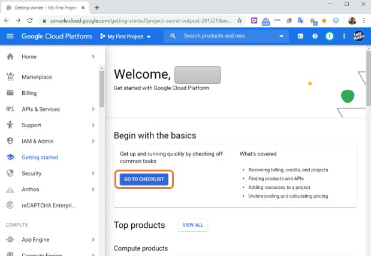Viewport: 371px width, 256px height.
Task: Click the VIEW ALL button
Action: click(x=193, y=225)
